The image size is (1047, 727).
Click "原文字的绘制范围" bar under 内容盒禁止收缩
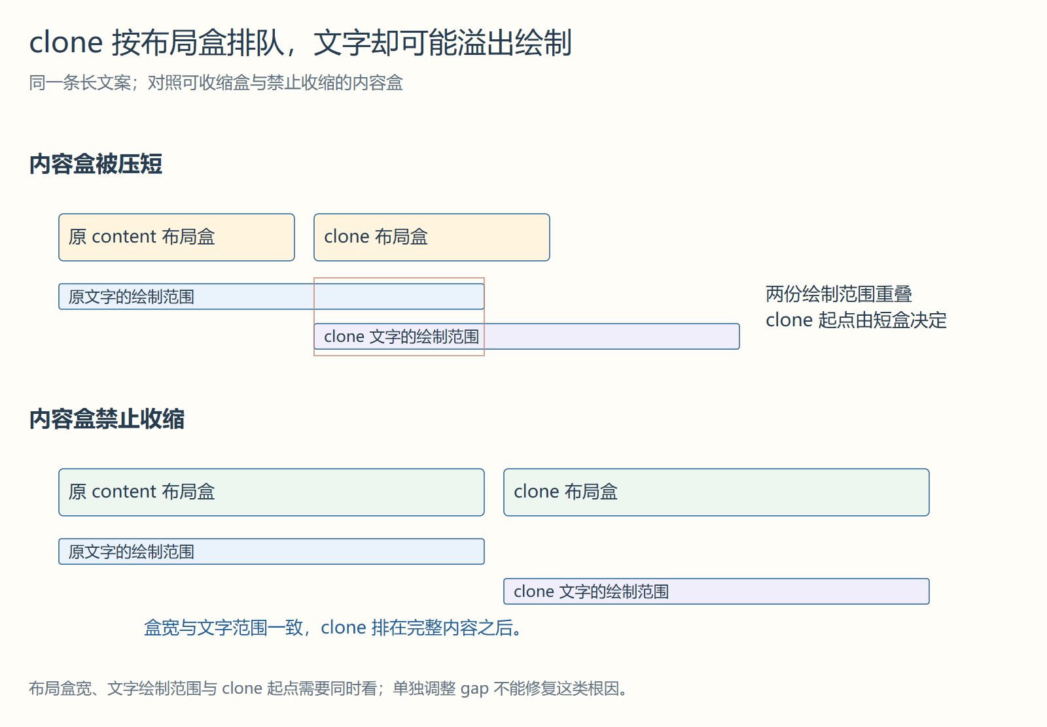click(272, 552)
